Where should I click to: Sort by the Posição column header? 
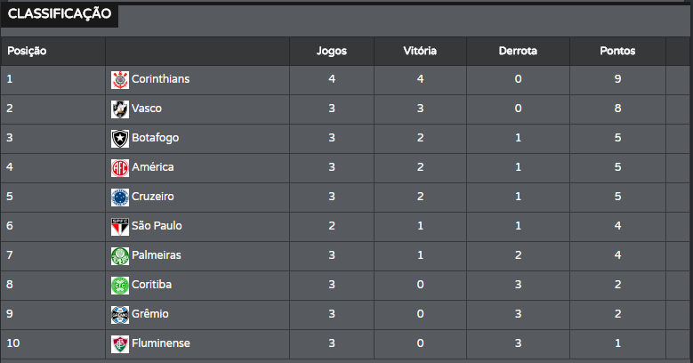coord(27,51)
